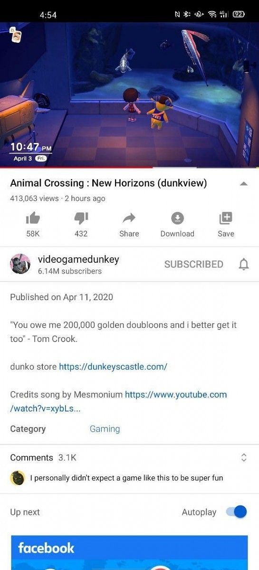The width and height of the screenshot is (259, 570).
Task: Like the video with thumbs up icon
Action: tap(33, 218)
